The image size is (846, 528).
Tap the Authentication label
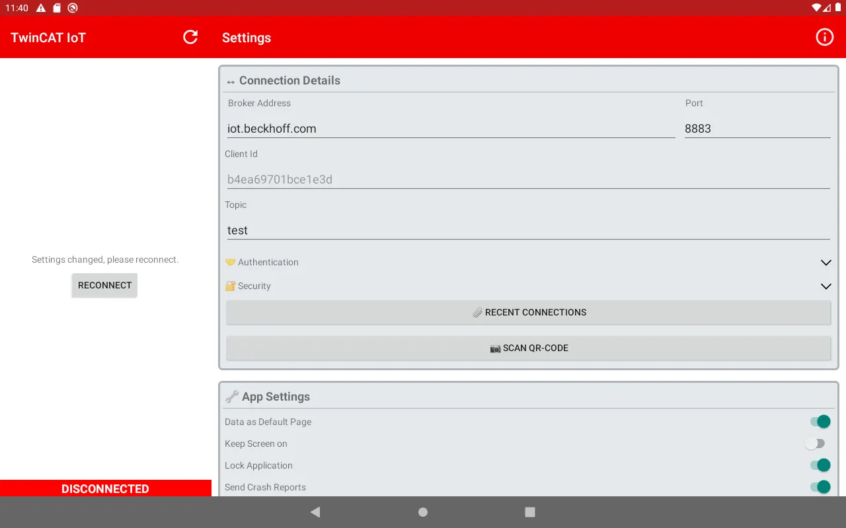[x=268, y=262]
